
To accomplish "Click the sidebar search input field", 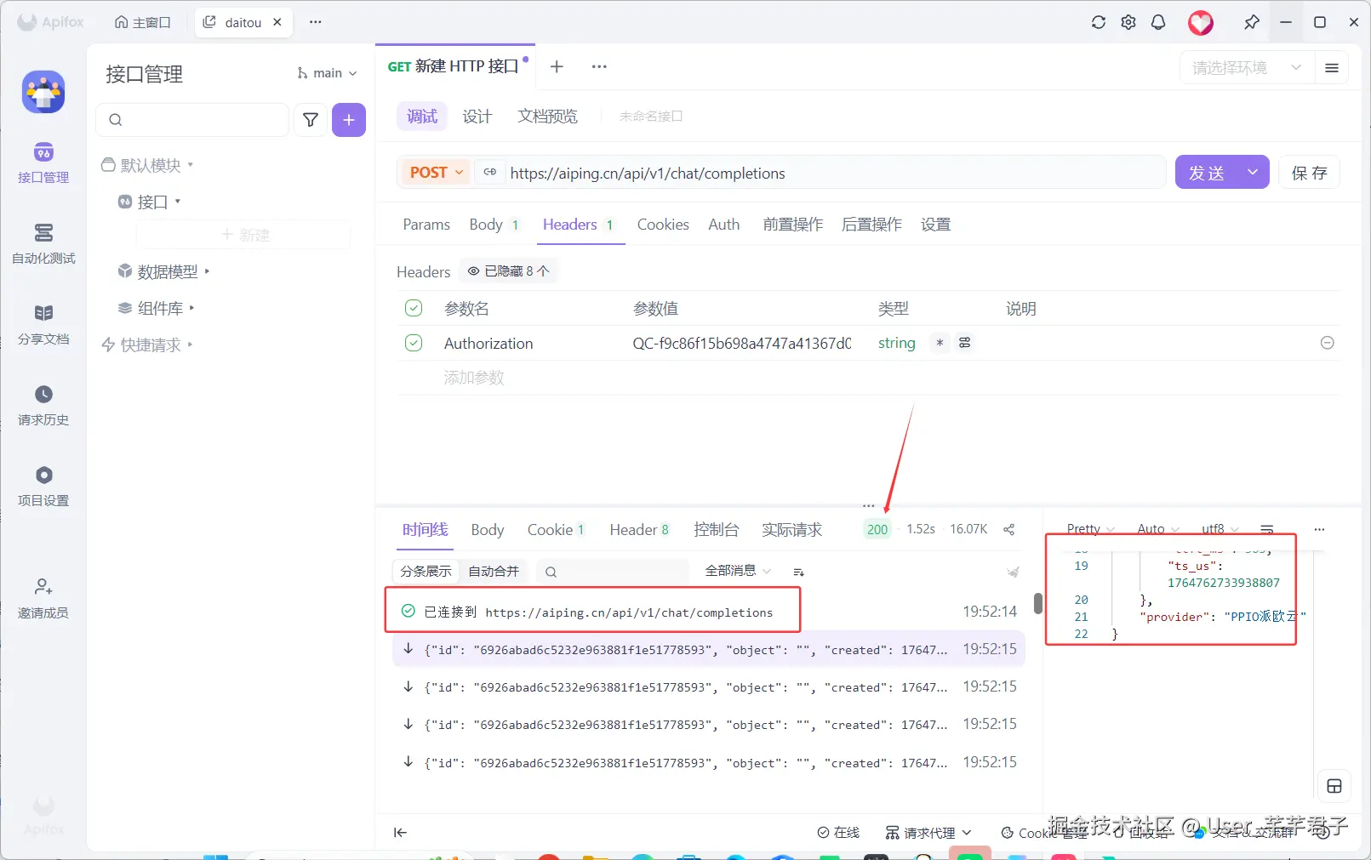I will [x=193, y=120].
